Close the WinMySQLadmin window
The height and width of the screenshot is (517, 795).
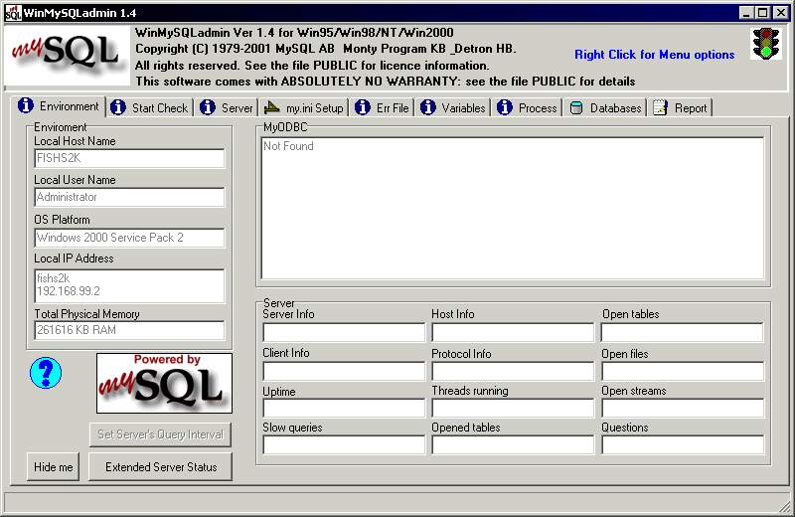pyautogui.click(x=781, y=13)
